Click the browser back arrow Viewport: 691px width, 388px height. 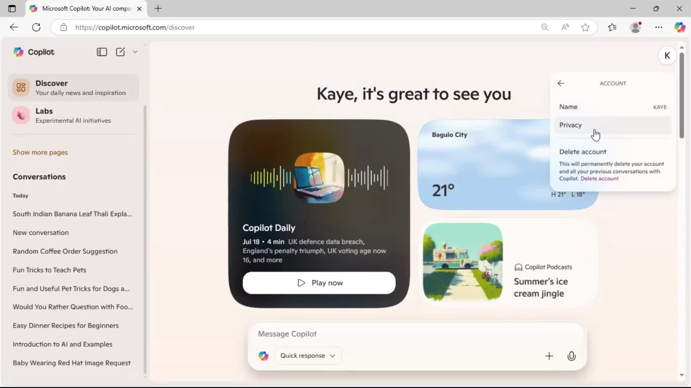point(14,27)
